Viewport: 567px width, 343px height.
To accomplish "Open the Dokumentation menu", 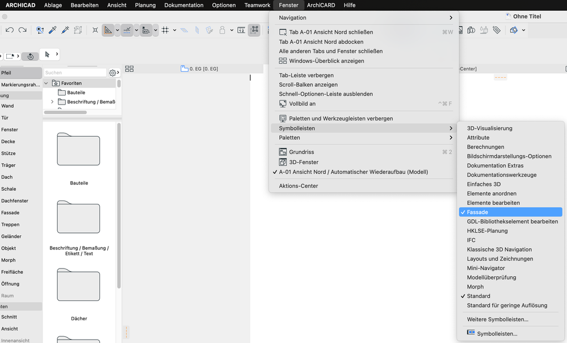I will 184,5.
